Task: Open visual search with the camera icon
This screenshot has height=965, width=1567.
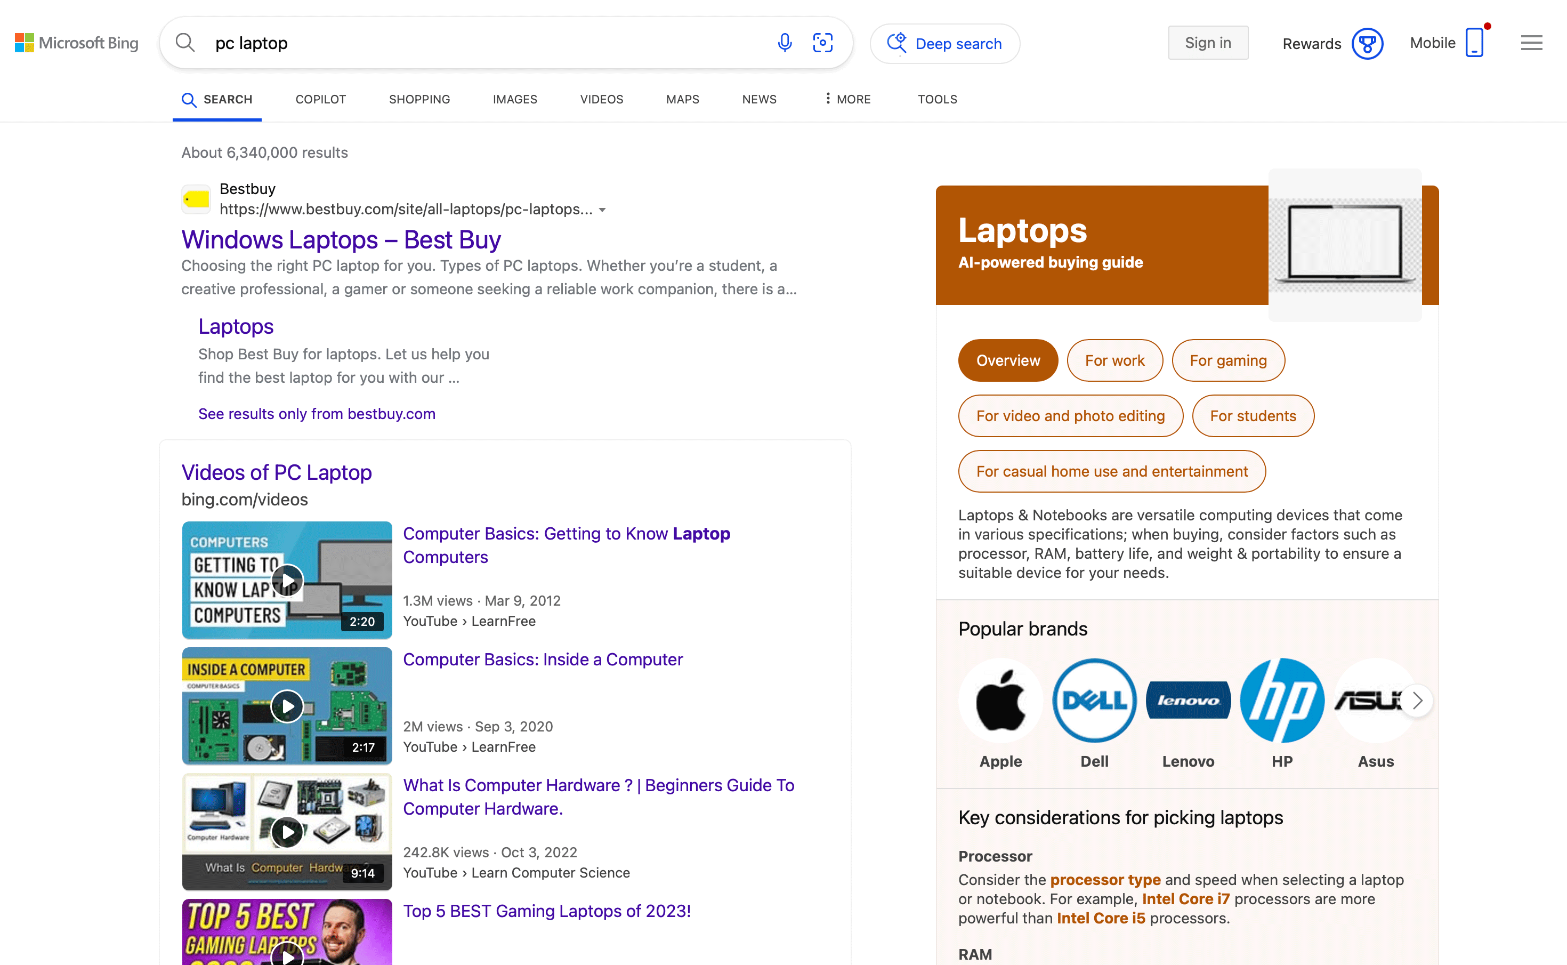Action: coord(822,43)
